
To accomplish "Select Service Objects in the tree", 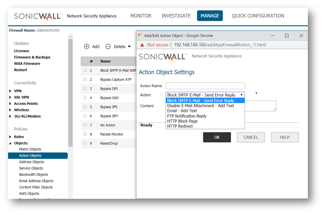I will [x=31, y=168].
